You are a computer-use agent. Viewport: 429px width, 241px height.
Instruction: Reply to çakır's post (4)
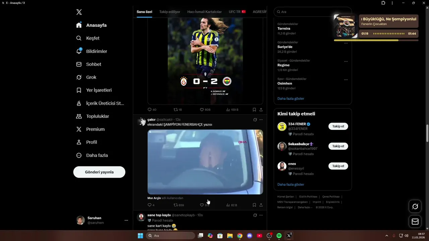coord(151,205)
